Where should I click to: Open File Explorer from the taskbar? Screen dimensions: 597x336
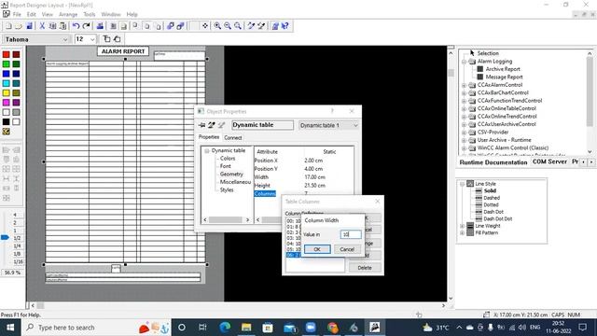(246, 328)
